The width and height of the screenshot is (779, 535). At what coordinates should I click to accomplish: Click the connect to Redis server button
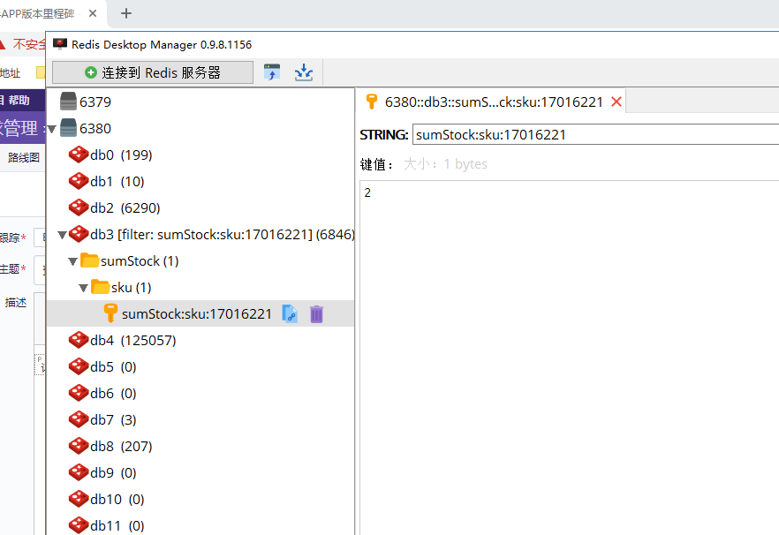[x=153, y=72]
